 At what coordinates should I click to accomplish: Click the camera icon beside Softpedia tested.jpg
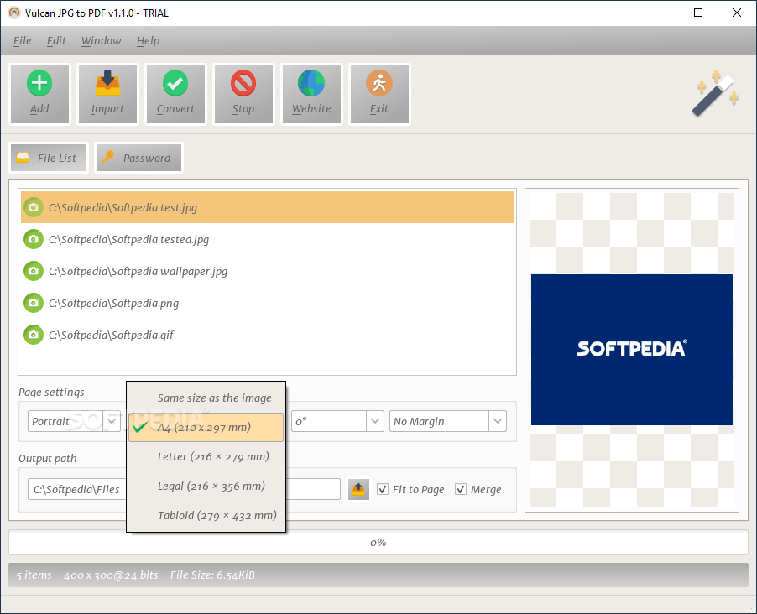pyautogui.click(x=34, y=239)
